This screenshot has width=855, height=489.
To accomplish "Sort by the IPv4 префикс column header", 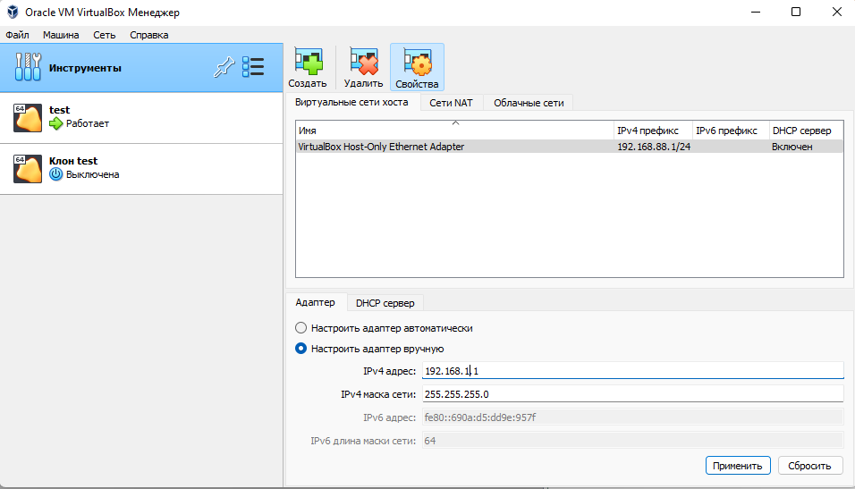I will (653, 131).
